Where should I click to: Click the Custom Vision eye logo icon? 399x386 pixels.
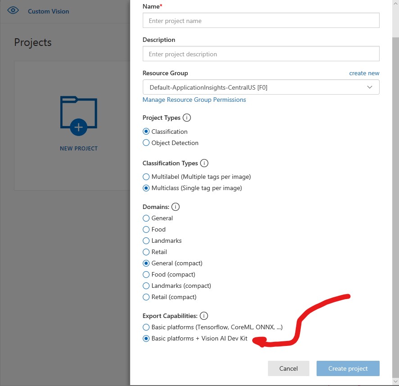14,11
